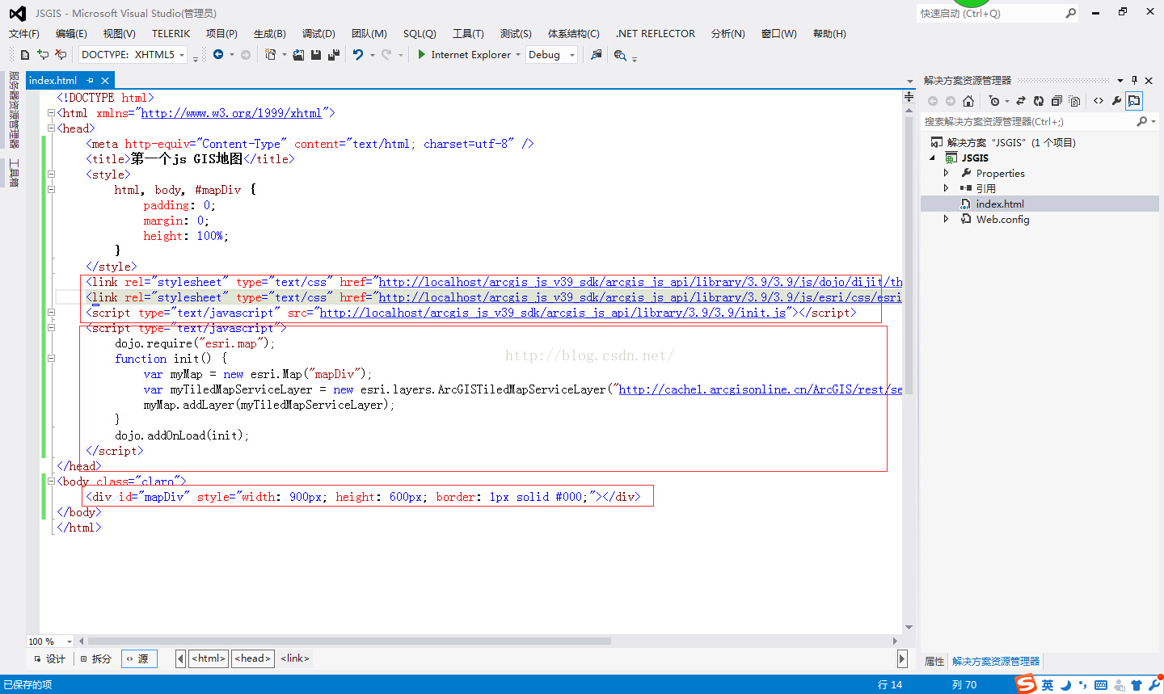Open Solution Explorer window options dropdown arrow
This screenshot has width=1164, height=694.
(x=1120, y=80)
